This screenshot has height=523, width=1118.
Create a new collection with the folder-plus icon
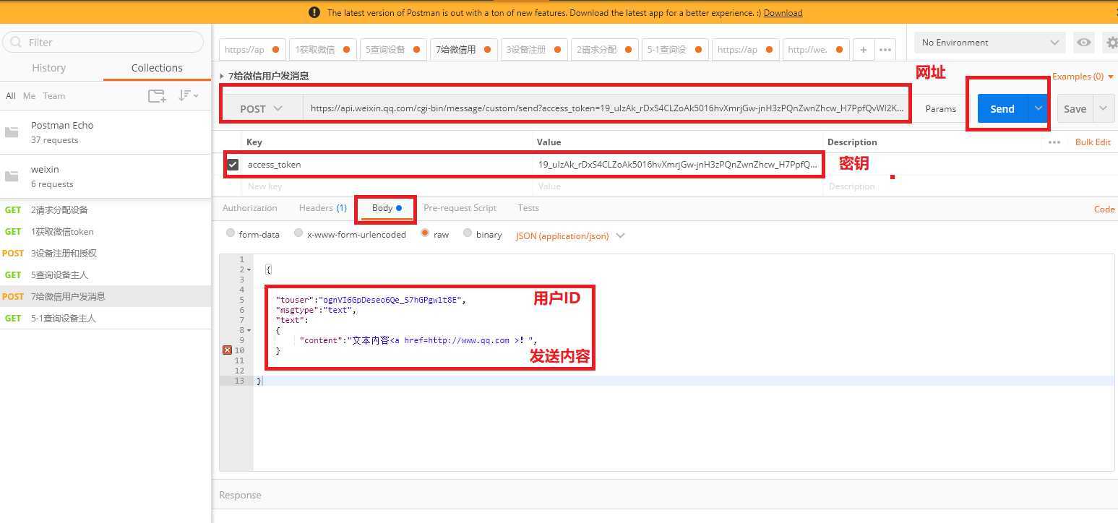point(157,95)
